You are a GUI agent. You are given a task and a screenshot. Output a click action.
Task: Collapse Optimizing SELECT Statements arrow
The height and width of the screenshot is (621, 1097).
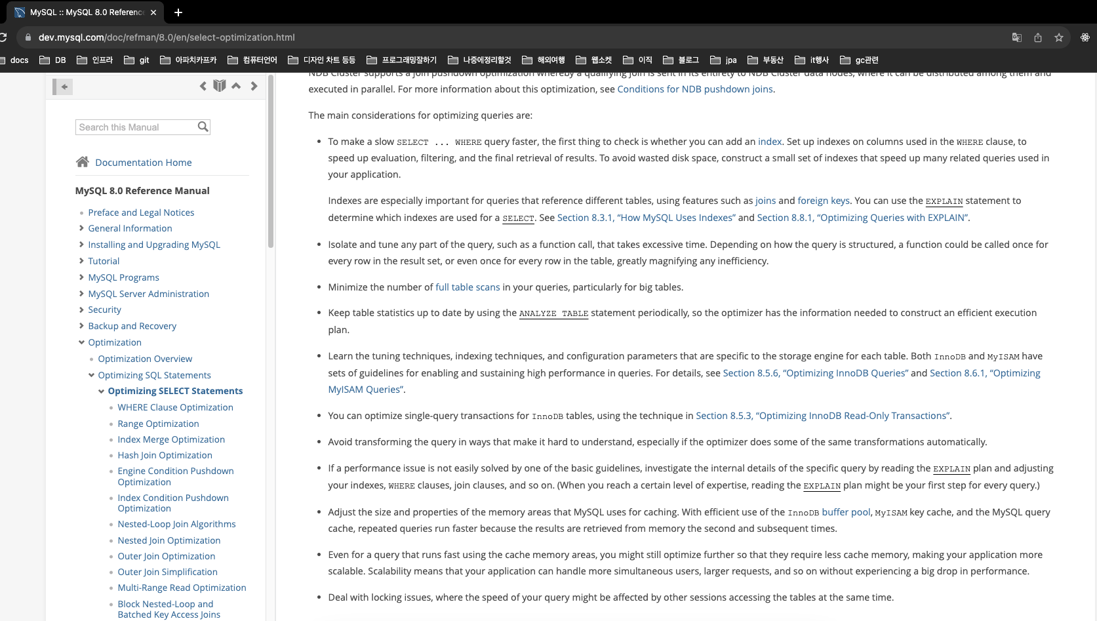tap(101, 391)
